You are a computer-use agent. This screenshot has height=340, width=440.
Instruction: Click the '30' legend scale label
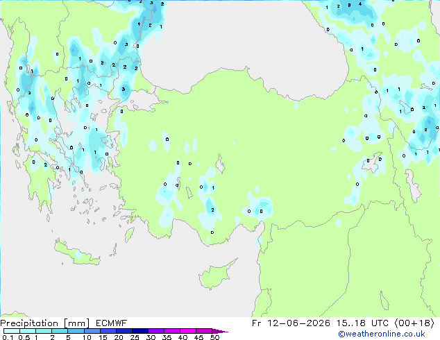[151, 337]
